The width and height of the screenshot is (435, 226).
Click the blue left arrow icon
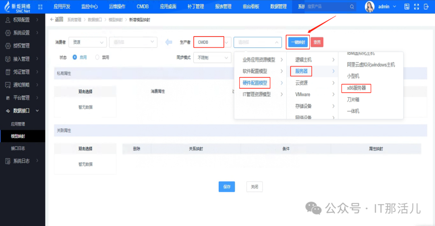pyautogui.click(x=169, y=42)
